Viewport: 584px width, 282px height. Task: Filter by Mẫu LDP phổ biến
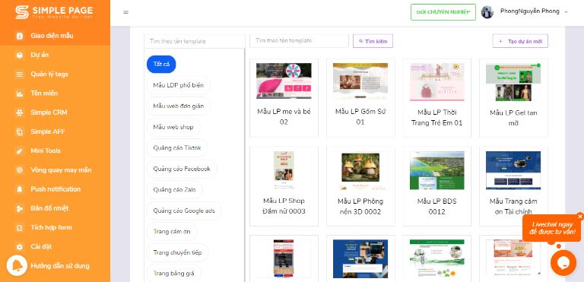(x=178, y=85)
